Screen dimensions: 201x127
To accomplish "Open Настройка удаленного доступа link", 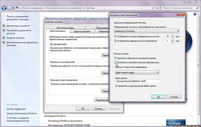I will pos(19,32).
